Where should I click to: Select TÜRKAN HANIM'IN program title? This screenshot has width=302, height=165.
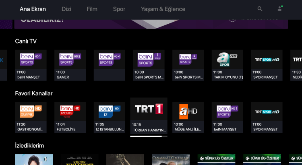(149, 130)
